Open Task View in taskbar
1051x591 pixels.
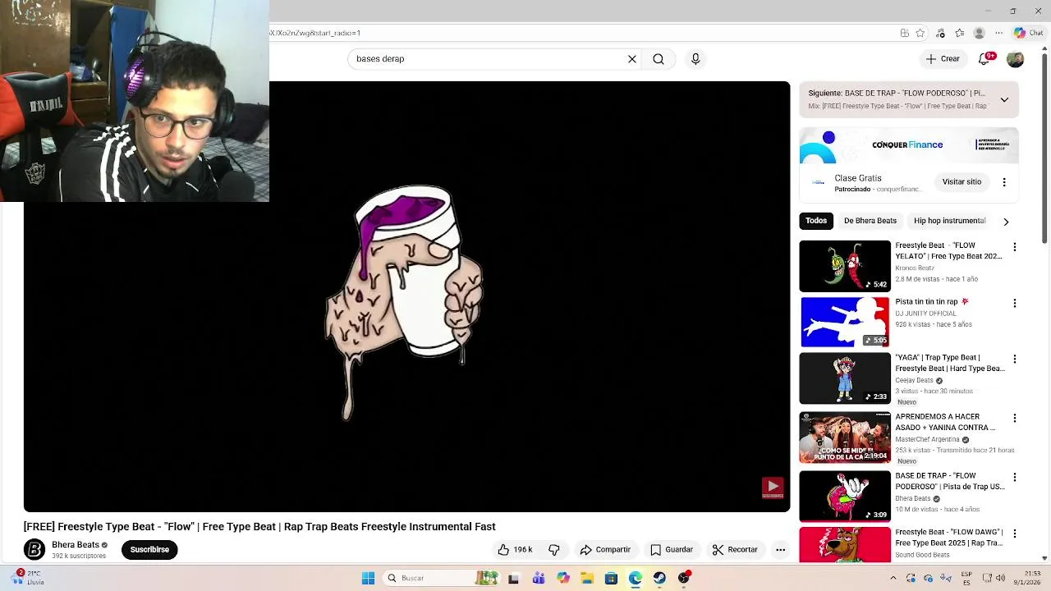(513, 578)
